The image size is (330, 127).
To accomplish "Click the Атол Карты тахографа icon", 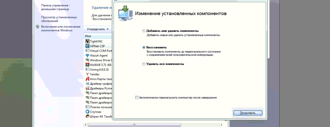I will click(87, 79).
